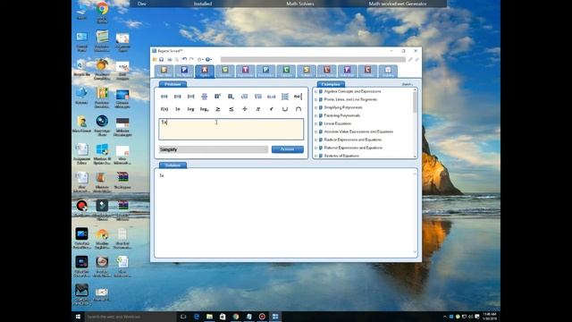This screenshot has width=572, height=322.
Task: Click Math worksheet Generator in top bar
Action: tap(397, 4)
